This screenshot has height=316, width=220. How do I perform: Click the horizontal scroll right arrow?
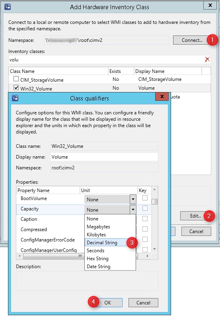(148, 256)
